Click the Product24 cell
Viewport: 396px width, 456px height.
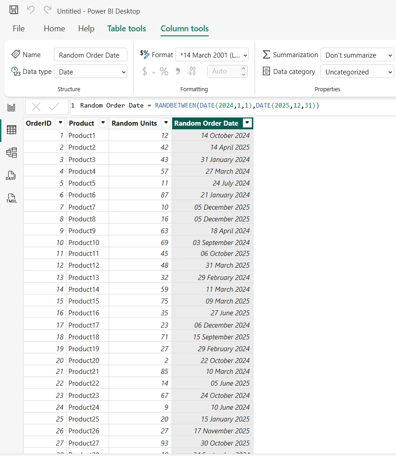click(87, 407)
